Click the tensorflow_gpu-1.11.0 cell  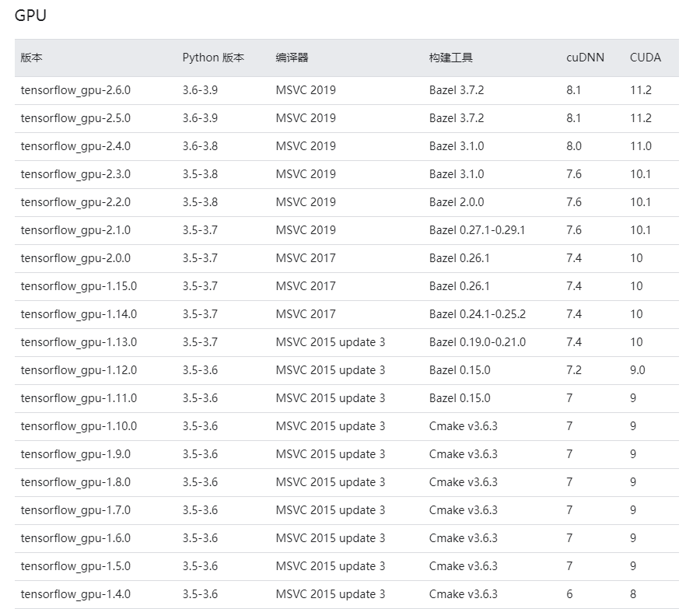pyautogui.click(x=79, y=398)
